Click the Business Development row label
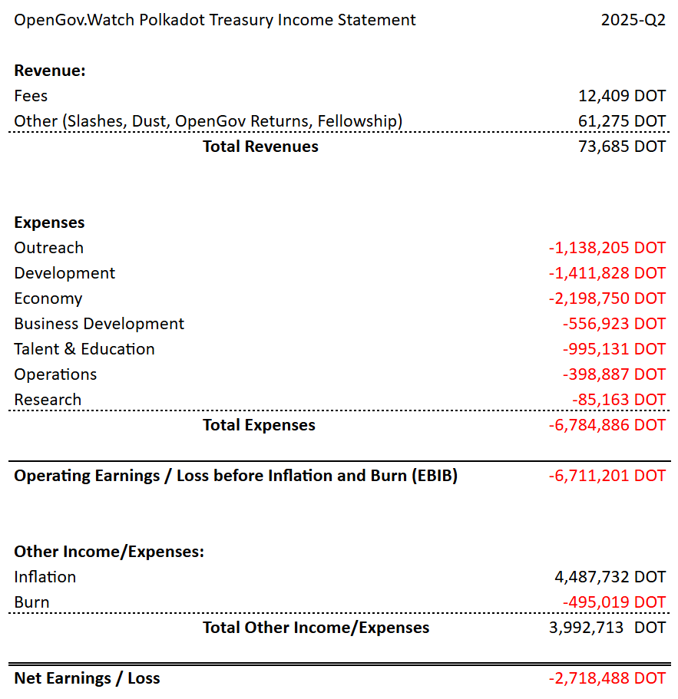This screenshot has height=699, width=678. 99,324
